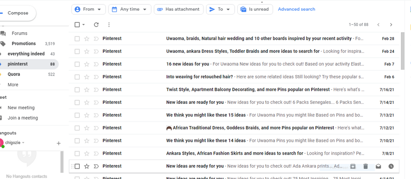Viewport: 411px width, 179px height.
Task: Star the 7/16/21 Twist Style email
Action: 86,90
